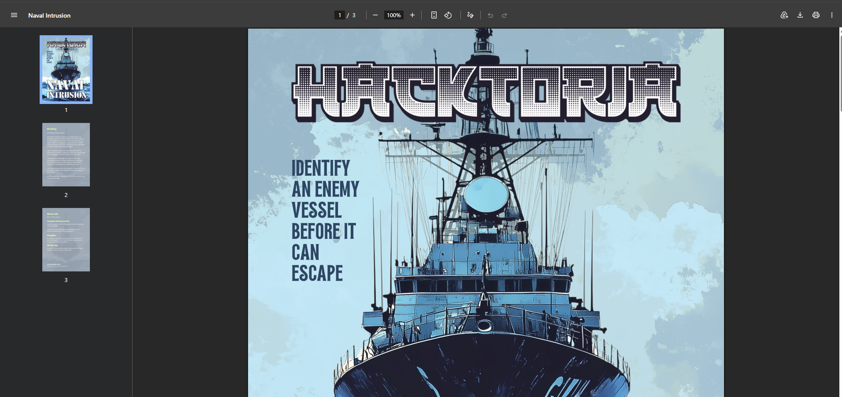Save the PDF to Google Drive
Image resolution: width=842 pixels, height=397 pixels.
784,15
